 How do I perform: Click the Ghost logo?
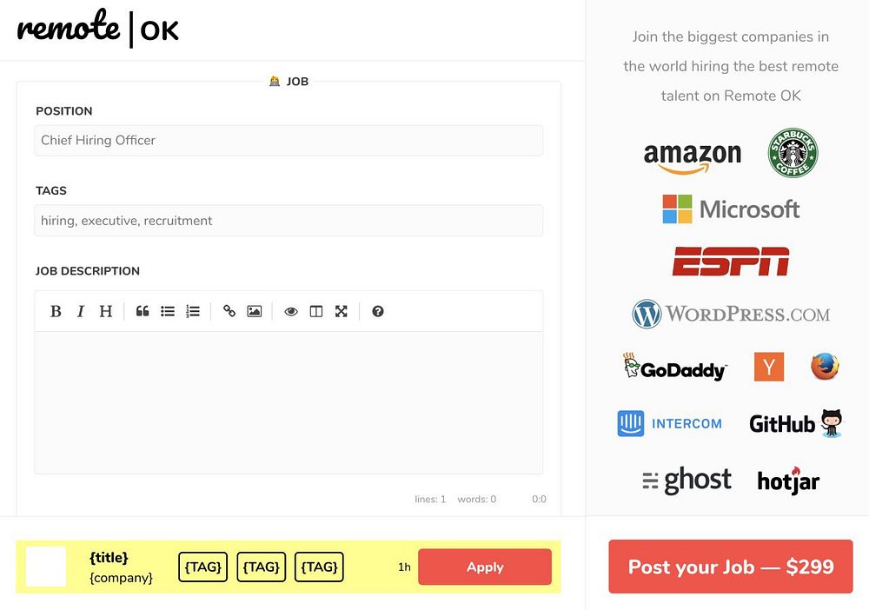(687, 481)
